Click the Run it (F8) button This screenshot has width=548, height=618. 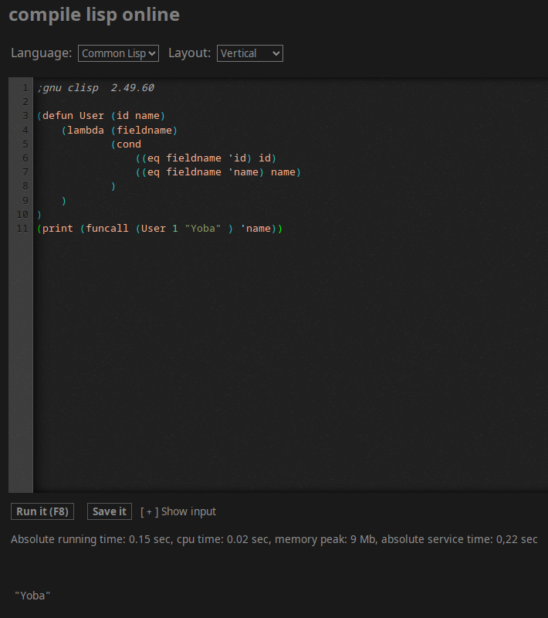pos(42,511)
